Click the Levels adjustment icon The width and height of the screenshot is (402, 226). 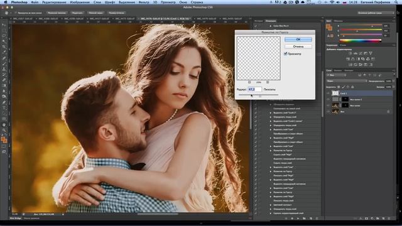tap(356, 53)
